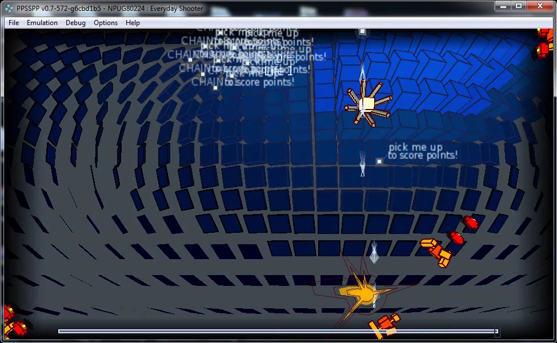Expand the Debug menu
This screenshot has width=557, height=343.
(x=75, y=23)
